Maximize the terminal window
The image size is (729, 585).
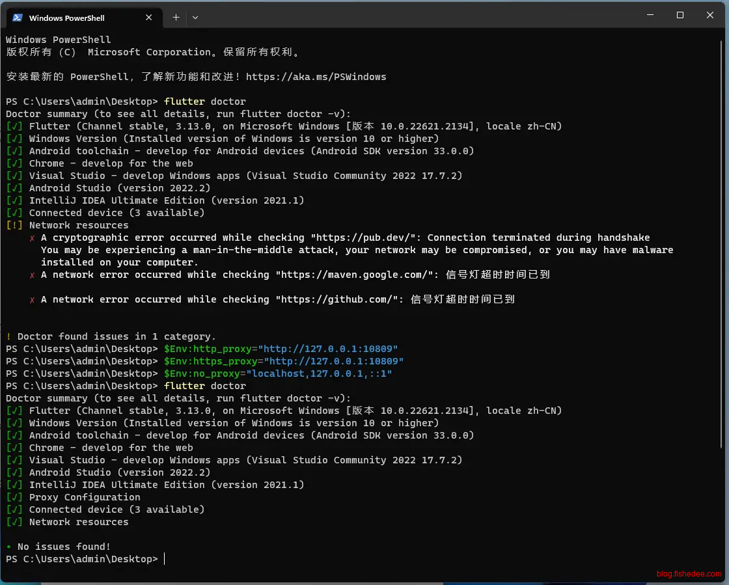[x=680, y=15]
